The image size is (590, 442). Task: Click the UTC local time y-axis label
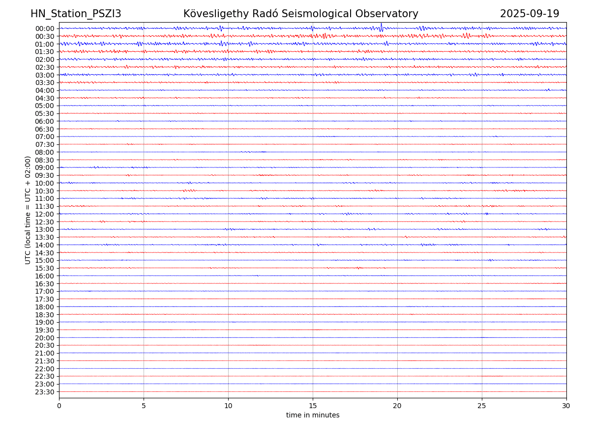click(28, 210)
